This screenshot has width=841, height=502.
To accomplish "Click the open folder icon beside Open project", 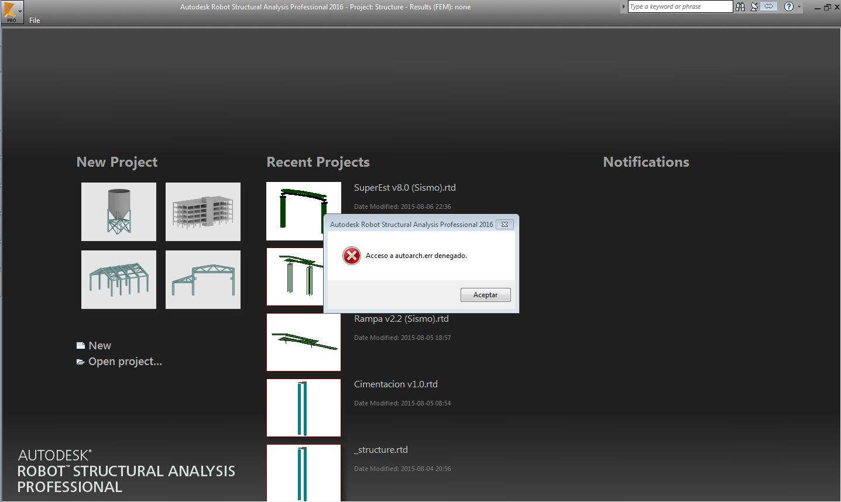I will tap(81, 362).
